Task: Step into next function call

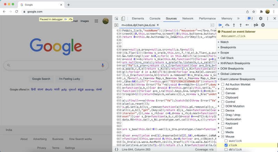Action: 234,25
